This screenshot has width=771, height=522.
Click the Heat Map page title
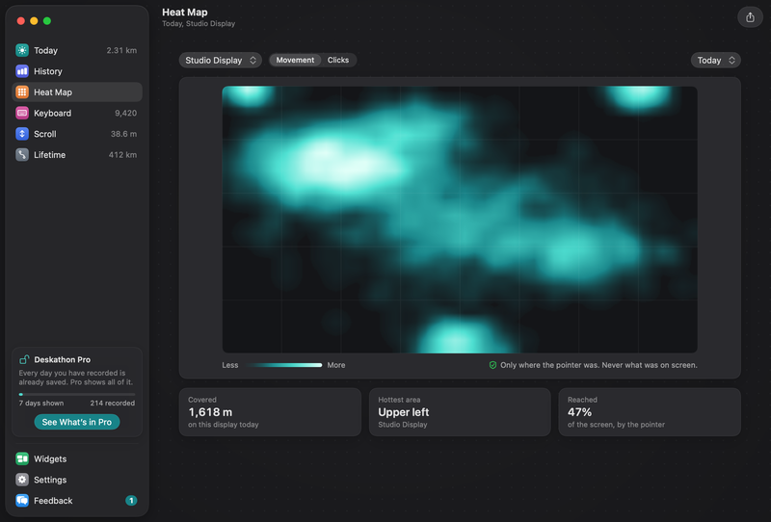click(185, 13)
